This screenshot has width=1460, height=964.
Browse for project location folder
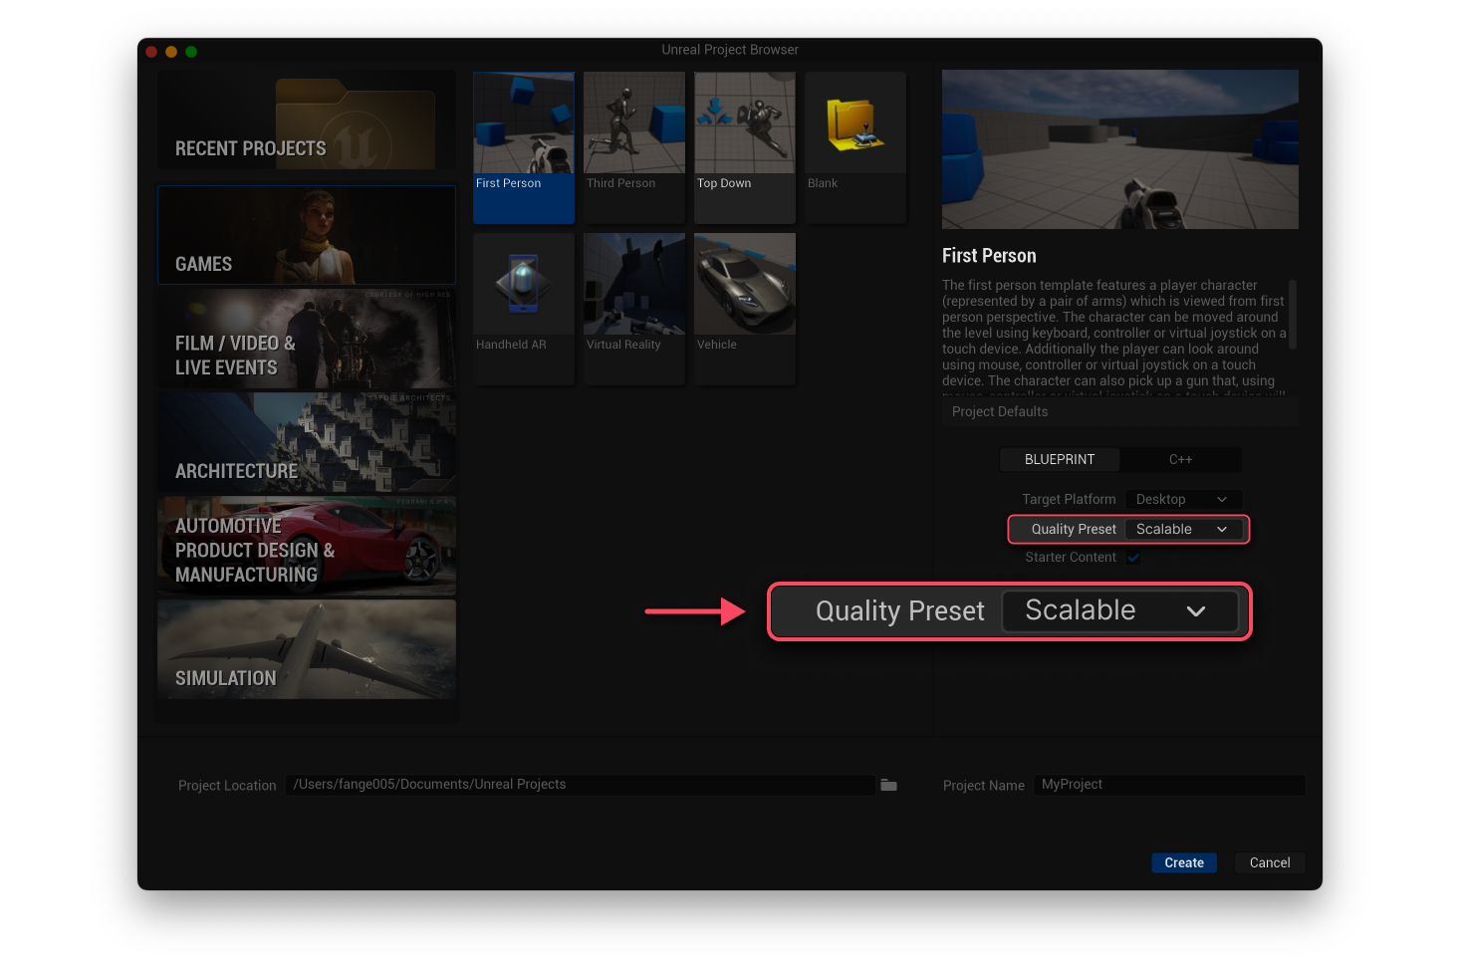[x=889, y=785]
